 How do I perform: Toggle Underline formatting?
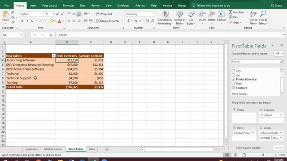click(x=32, y=21)
